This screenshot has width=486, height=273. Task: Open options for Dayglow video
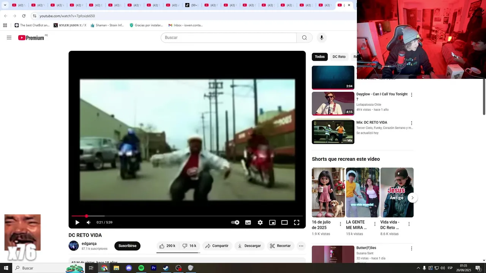point(411,95)
